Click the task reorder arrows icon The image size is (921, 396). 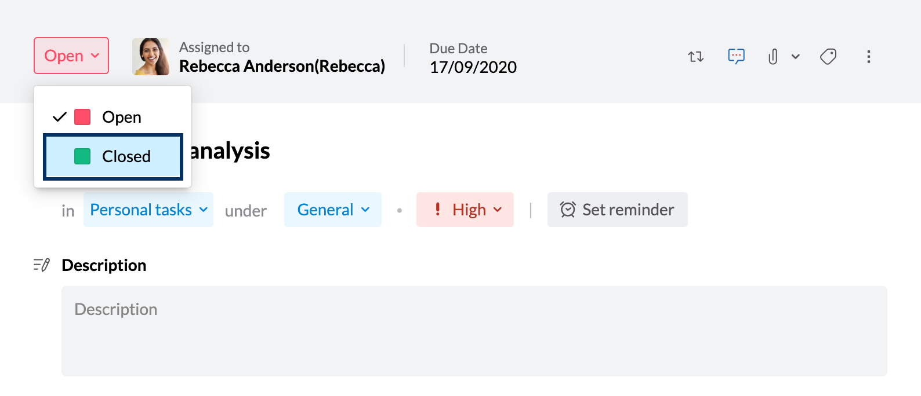(x=695, y=56)
